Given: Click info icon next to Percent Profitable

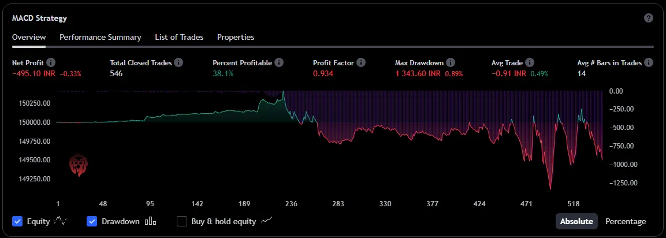Looking at the screenshot, I should [279, 62].
